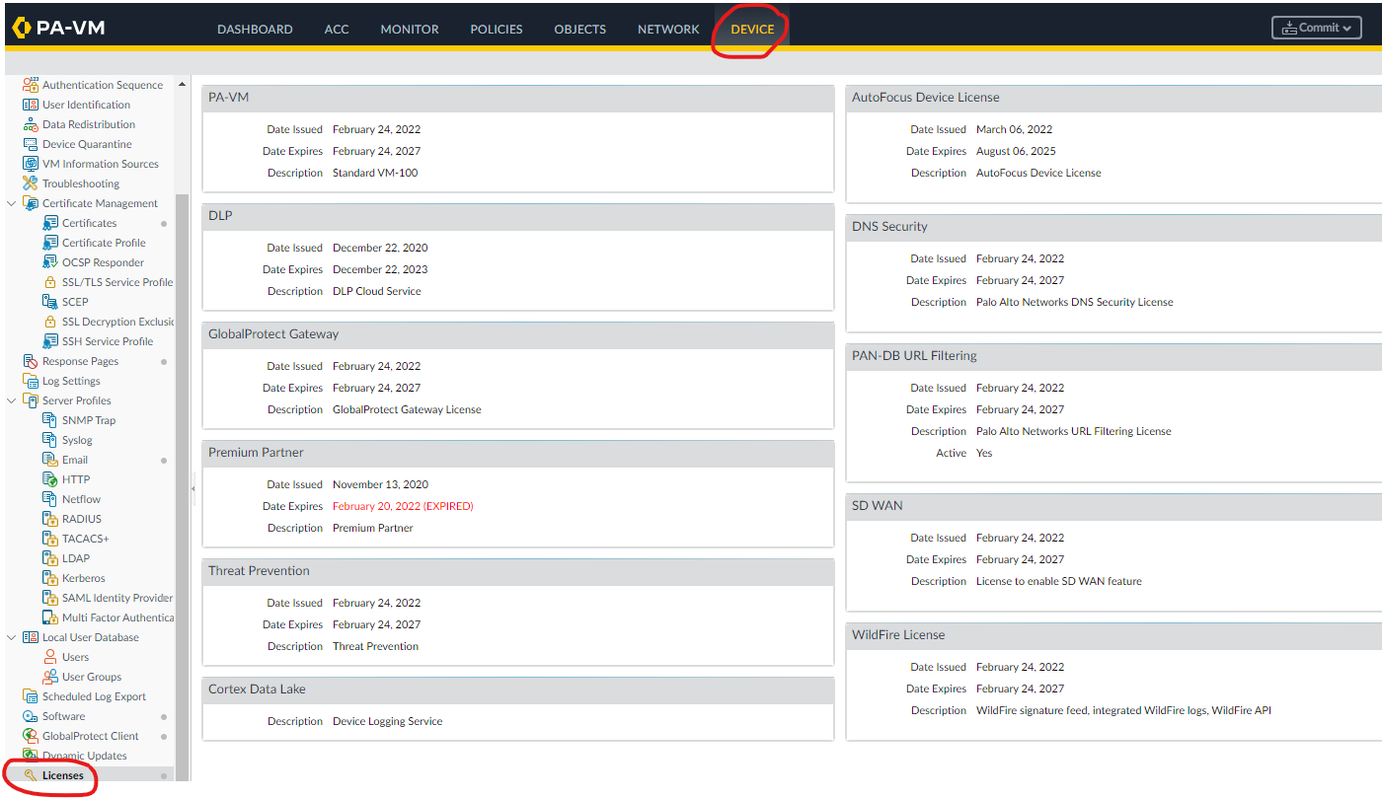Collapse the Certificate Management tree node

pos(12,203)
